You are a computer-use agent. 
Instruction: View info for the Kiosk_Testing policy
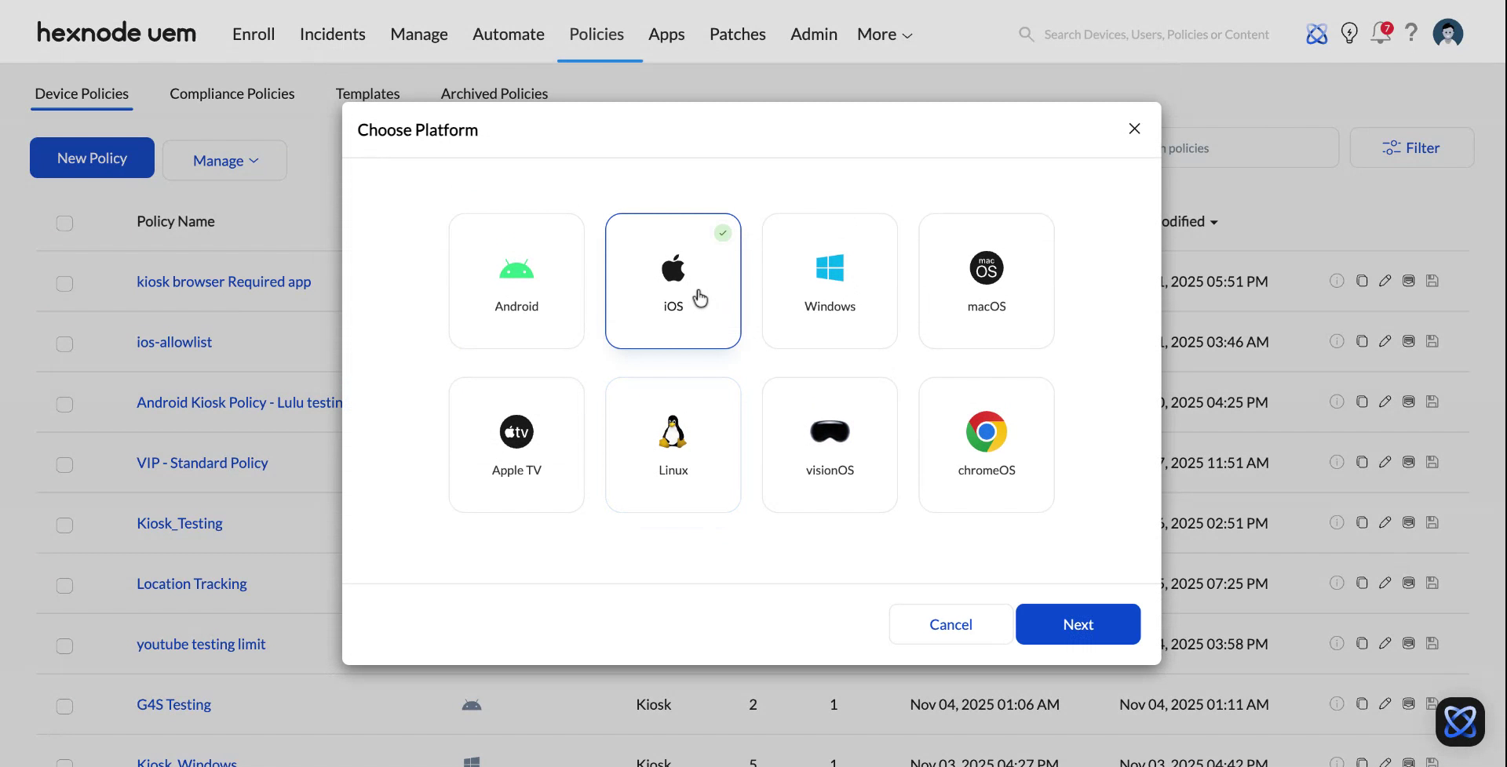[1337, 522]
